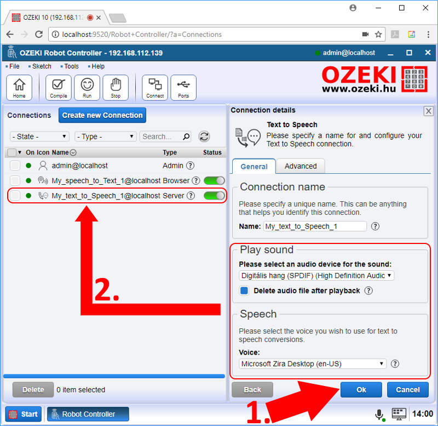Click the Status column header

tap(212, 152)
